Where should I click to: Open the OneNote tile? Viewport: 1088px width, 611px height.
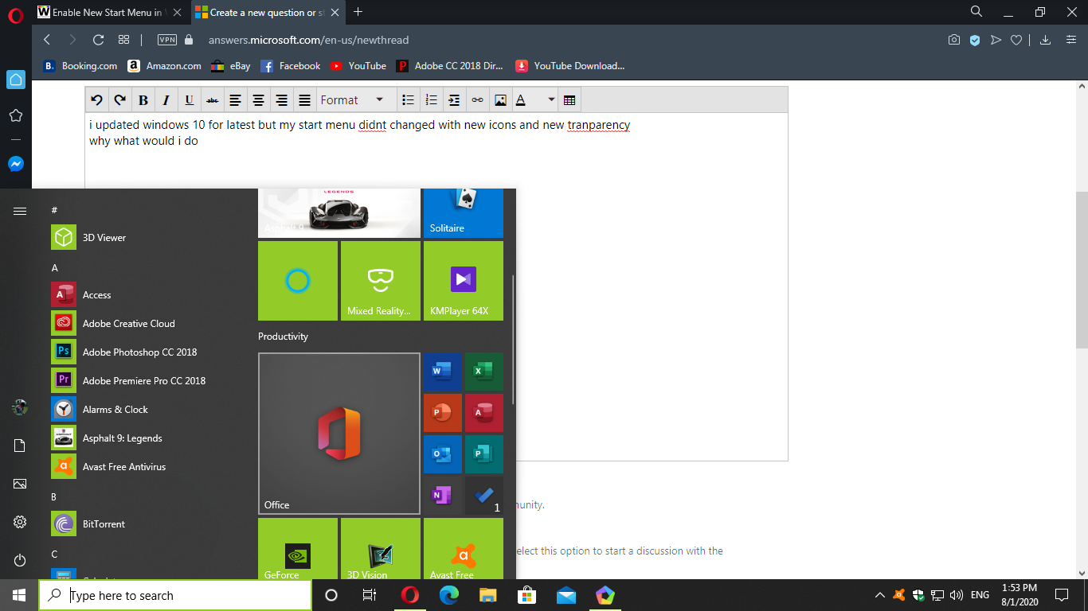(x=442, y=496)
